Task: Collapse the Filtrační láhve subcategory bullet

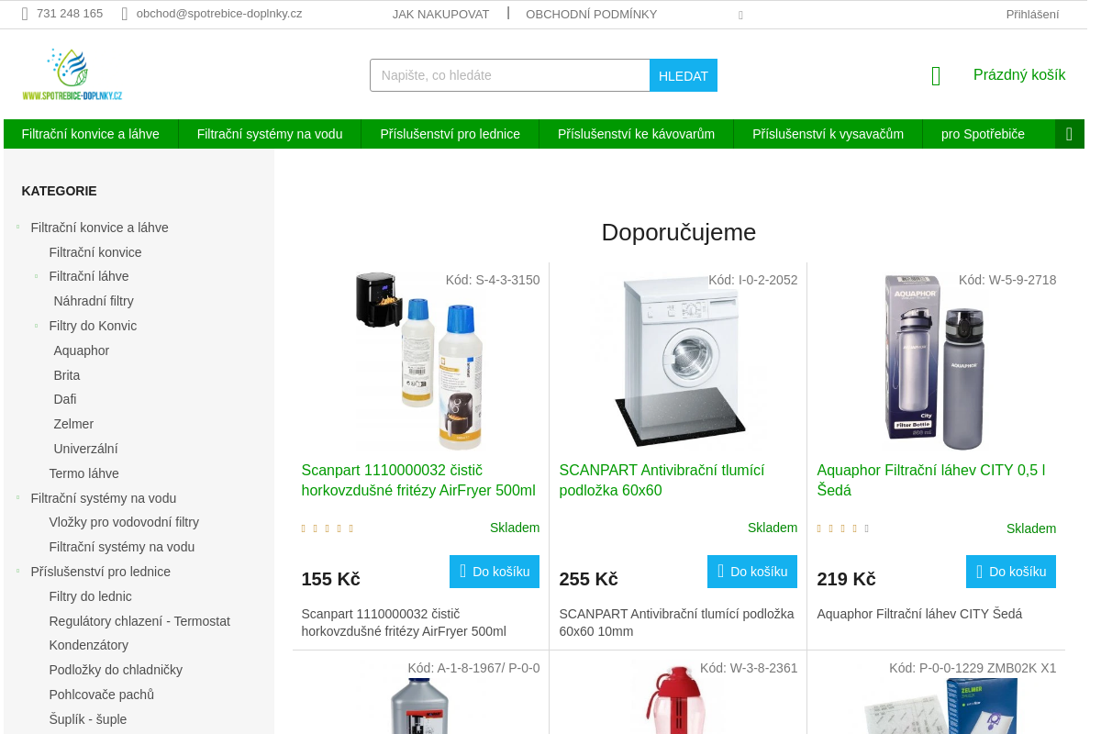Action: (x=36, y=276)
